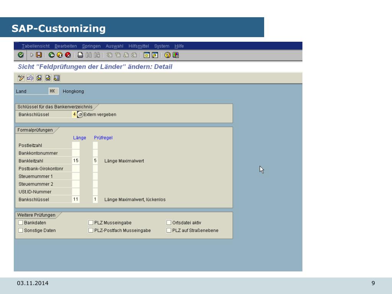
Task: Click the USt.ID-Nummer Prüfregel field
Action: point(95,192)
